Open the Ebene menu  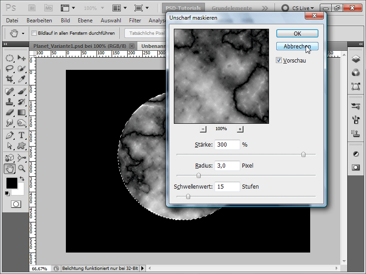(x=85, y=21)
